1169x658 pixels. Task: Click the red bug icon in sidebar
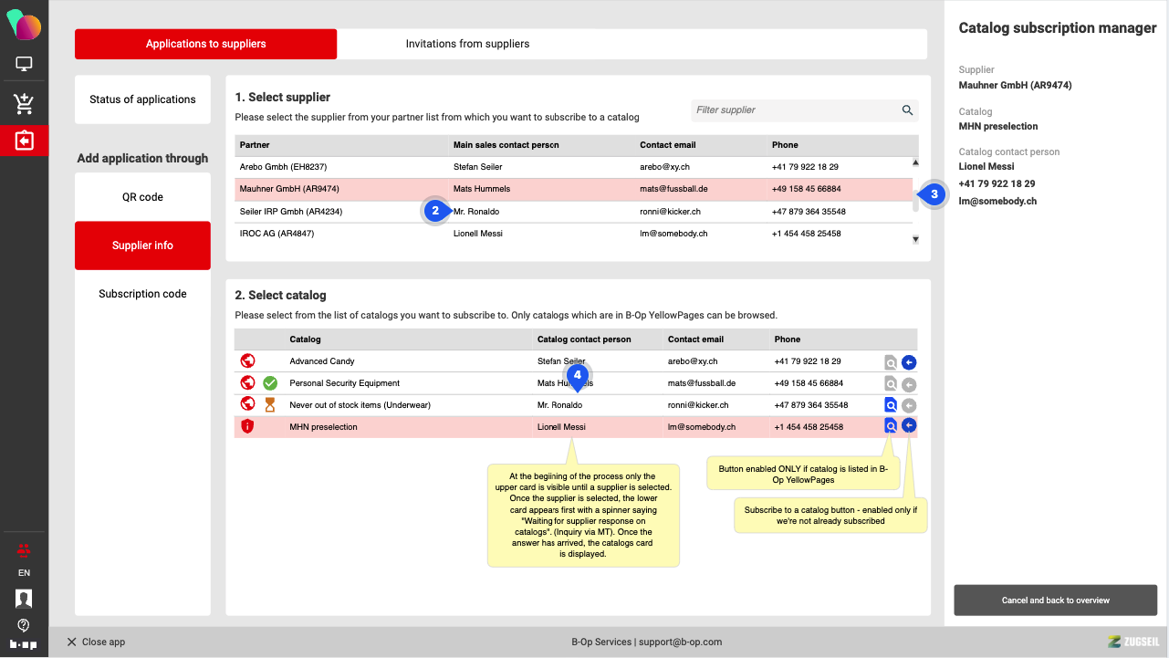pyautogui.click(x=24, y=550)
